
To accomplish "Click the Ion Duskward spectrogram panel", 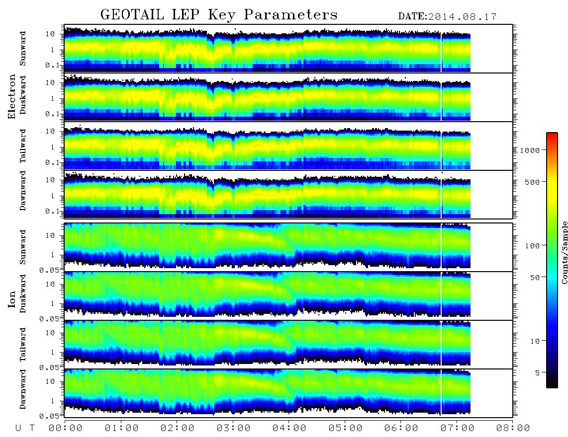I will point(288,295).
